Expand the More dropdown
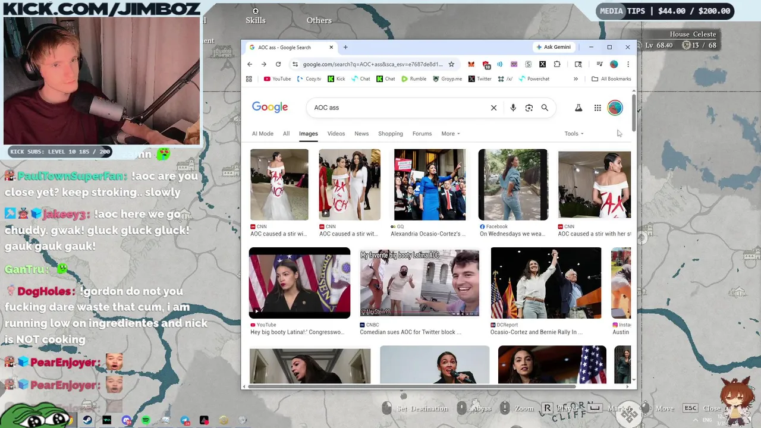This screenshot has height=428, width=761. click(451, 134)
